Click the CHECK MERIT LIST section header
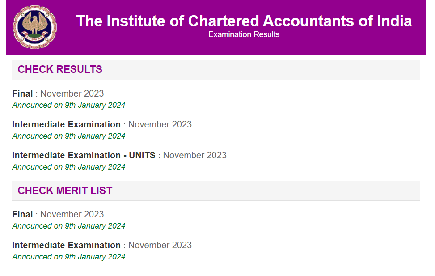Viewport: 435px width, 276px height. click(x=65, y=191)
